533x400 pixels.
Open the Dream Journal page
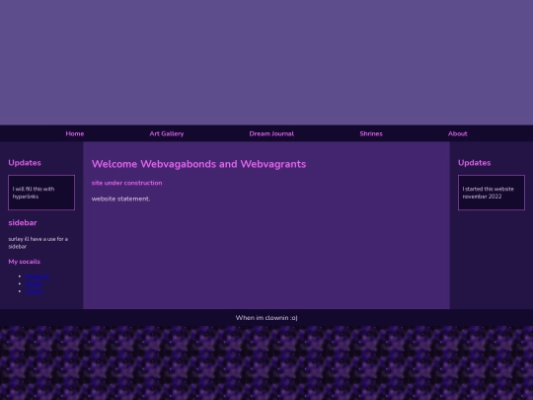pyautogui.click(x=271, y=133)
